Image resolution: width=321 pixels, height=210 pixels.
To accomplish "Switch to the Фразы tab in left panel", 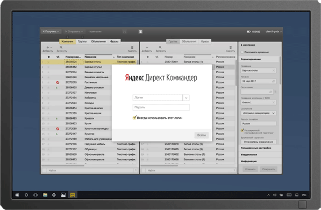I will click(x=114, y=41).
